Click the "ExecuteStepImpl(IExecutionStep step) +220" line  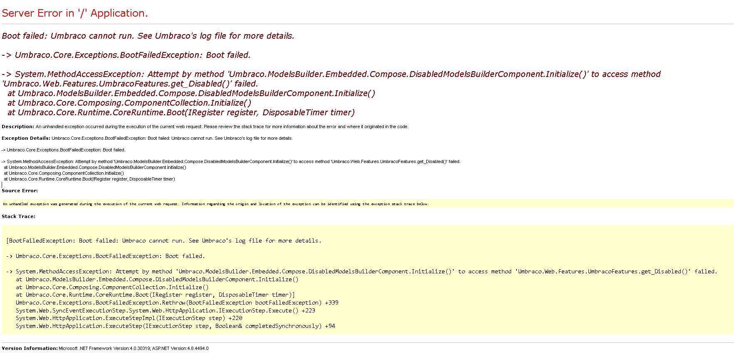click(x=129, y=318)
